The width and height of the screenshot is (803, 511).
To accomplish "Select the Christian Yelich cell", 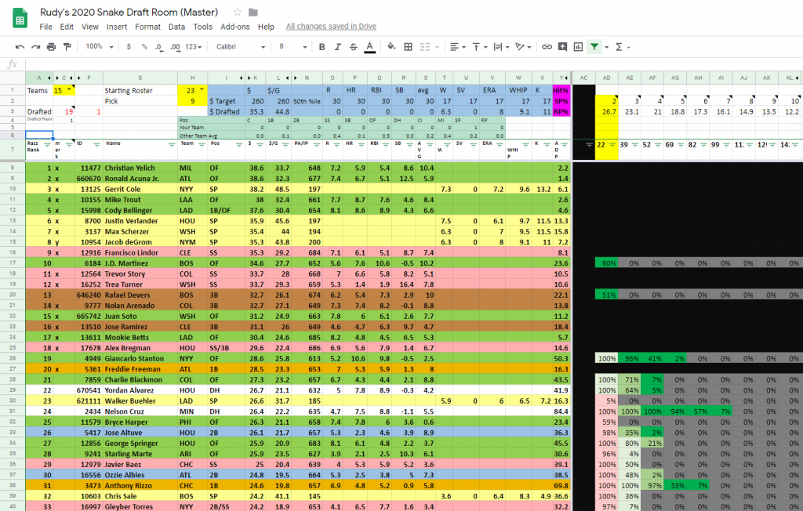I will pyautogui.click(x=140, y=168).
